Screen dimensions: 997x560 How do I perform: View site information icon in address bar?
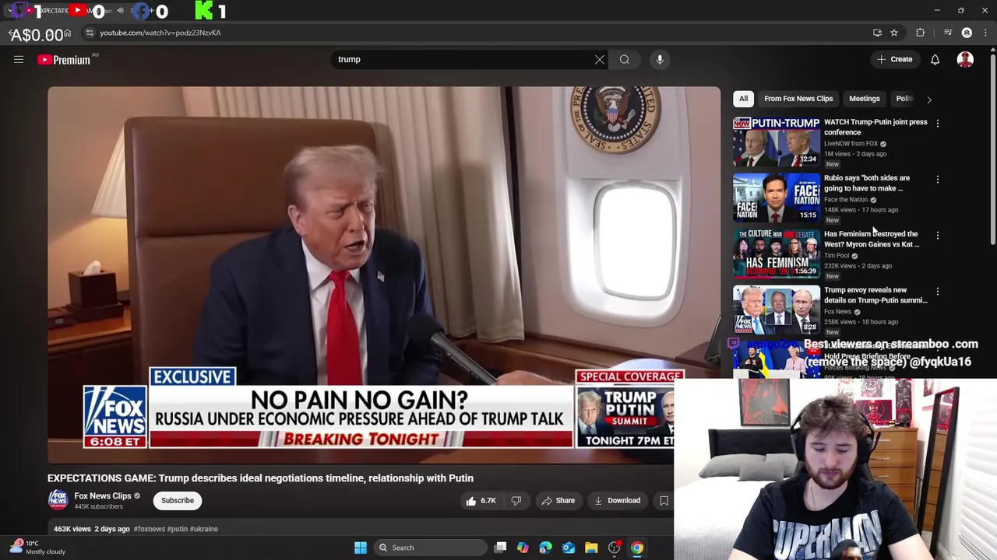coord(89,33)
